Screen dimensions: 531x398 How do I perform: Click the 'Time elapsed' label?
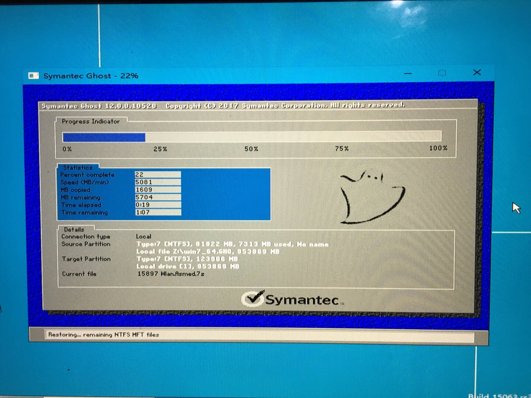tap(81, 205)
